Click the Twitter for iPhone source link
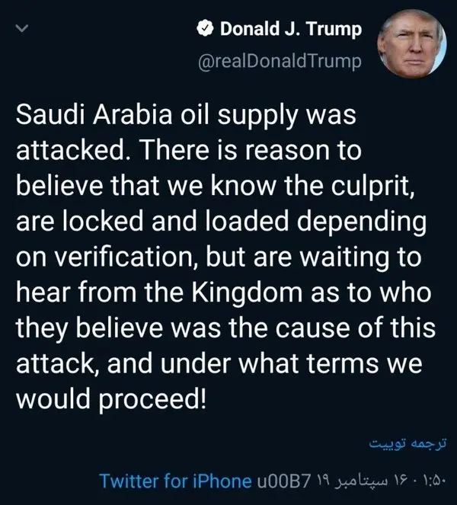 [x=176, y=480]
